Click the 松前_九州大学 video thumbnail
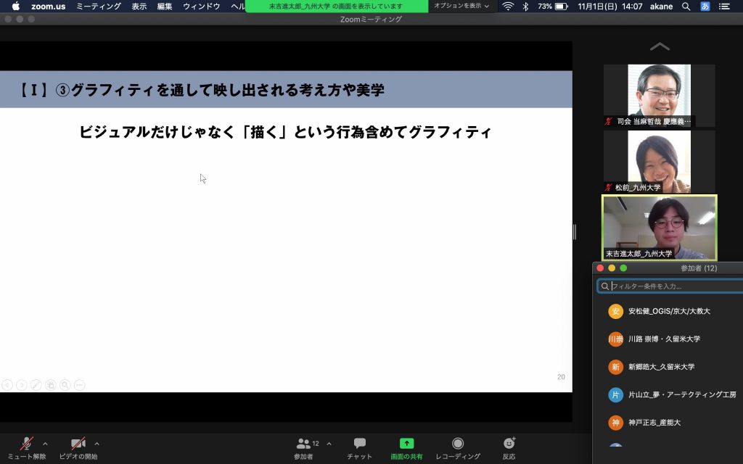This screenshot has height=464, width=743. pyautogui.click(x=659, y=162)
